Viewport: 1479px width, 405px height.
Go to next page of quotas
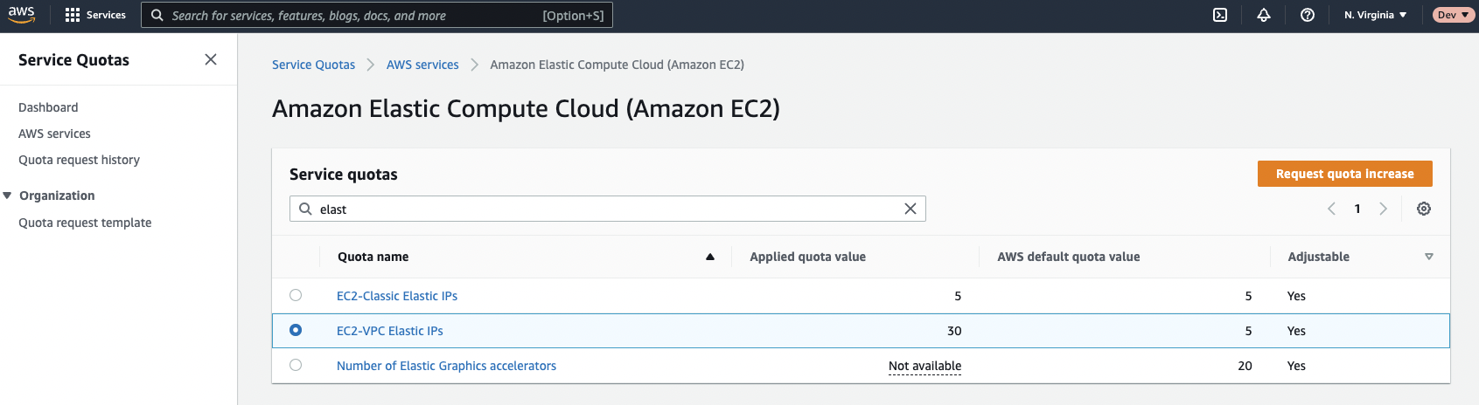click(x=1383, y=209)
